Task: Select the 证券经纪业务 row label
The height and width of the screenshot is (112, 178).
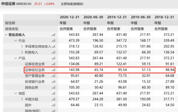Action: click(35, 70)
